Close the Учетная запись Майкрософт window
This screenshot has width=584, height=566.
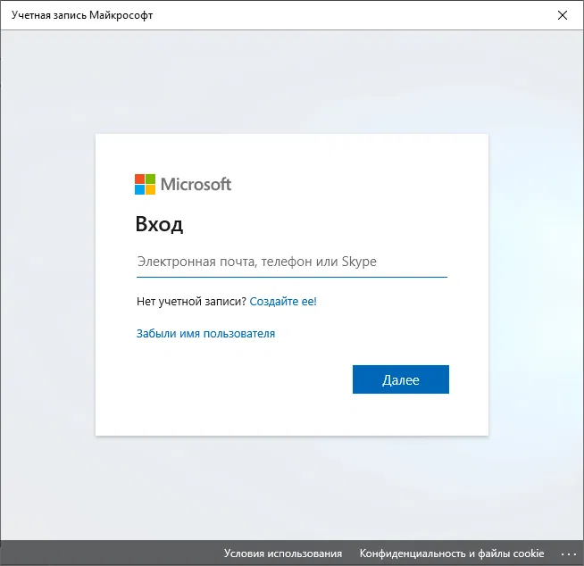(563, 15)
